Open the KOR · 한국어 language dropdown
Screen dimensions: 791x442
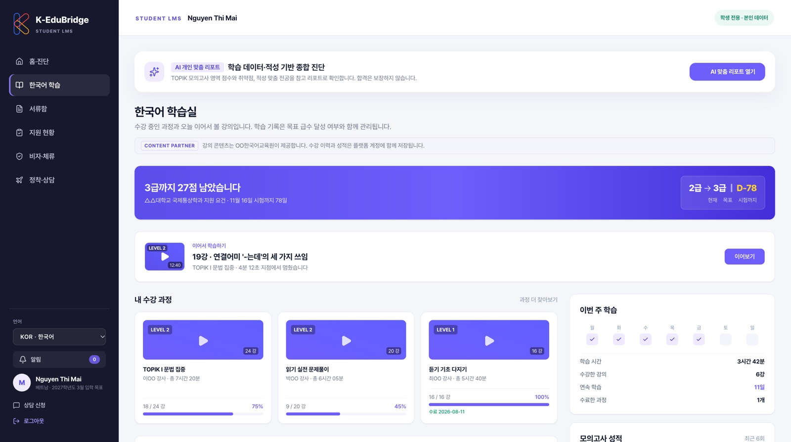(x=59, y=337)
